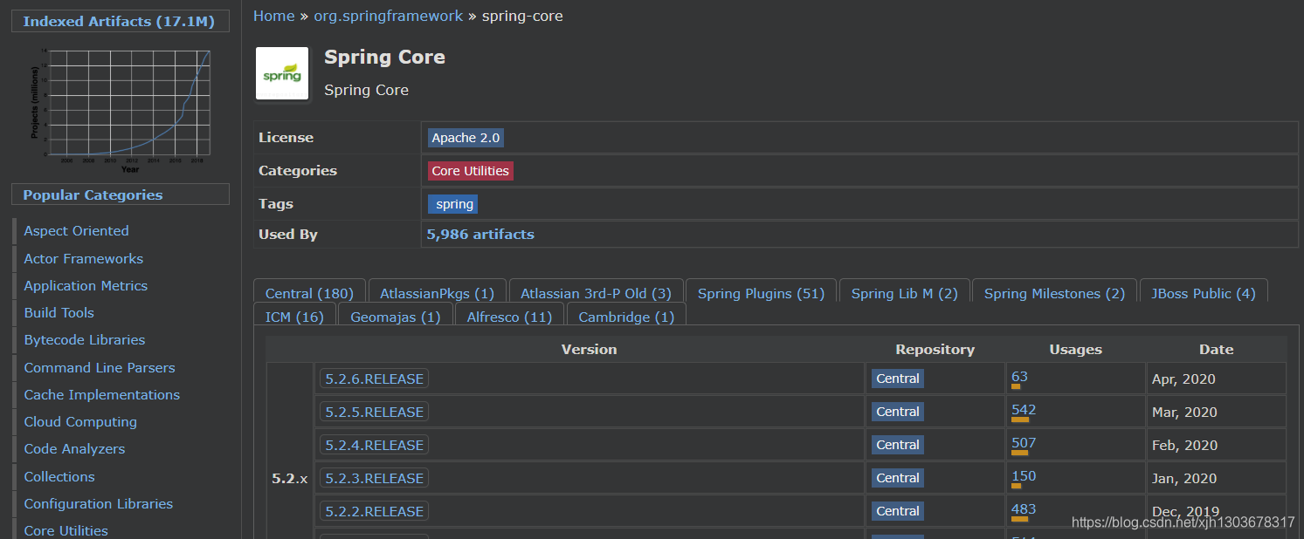Viewport: 1304px width, 539px height.
Task: Click the Usages column header
Action: click(1075, 349)
